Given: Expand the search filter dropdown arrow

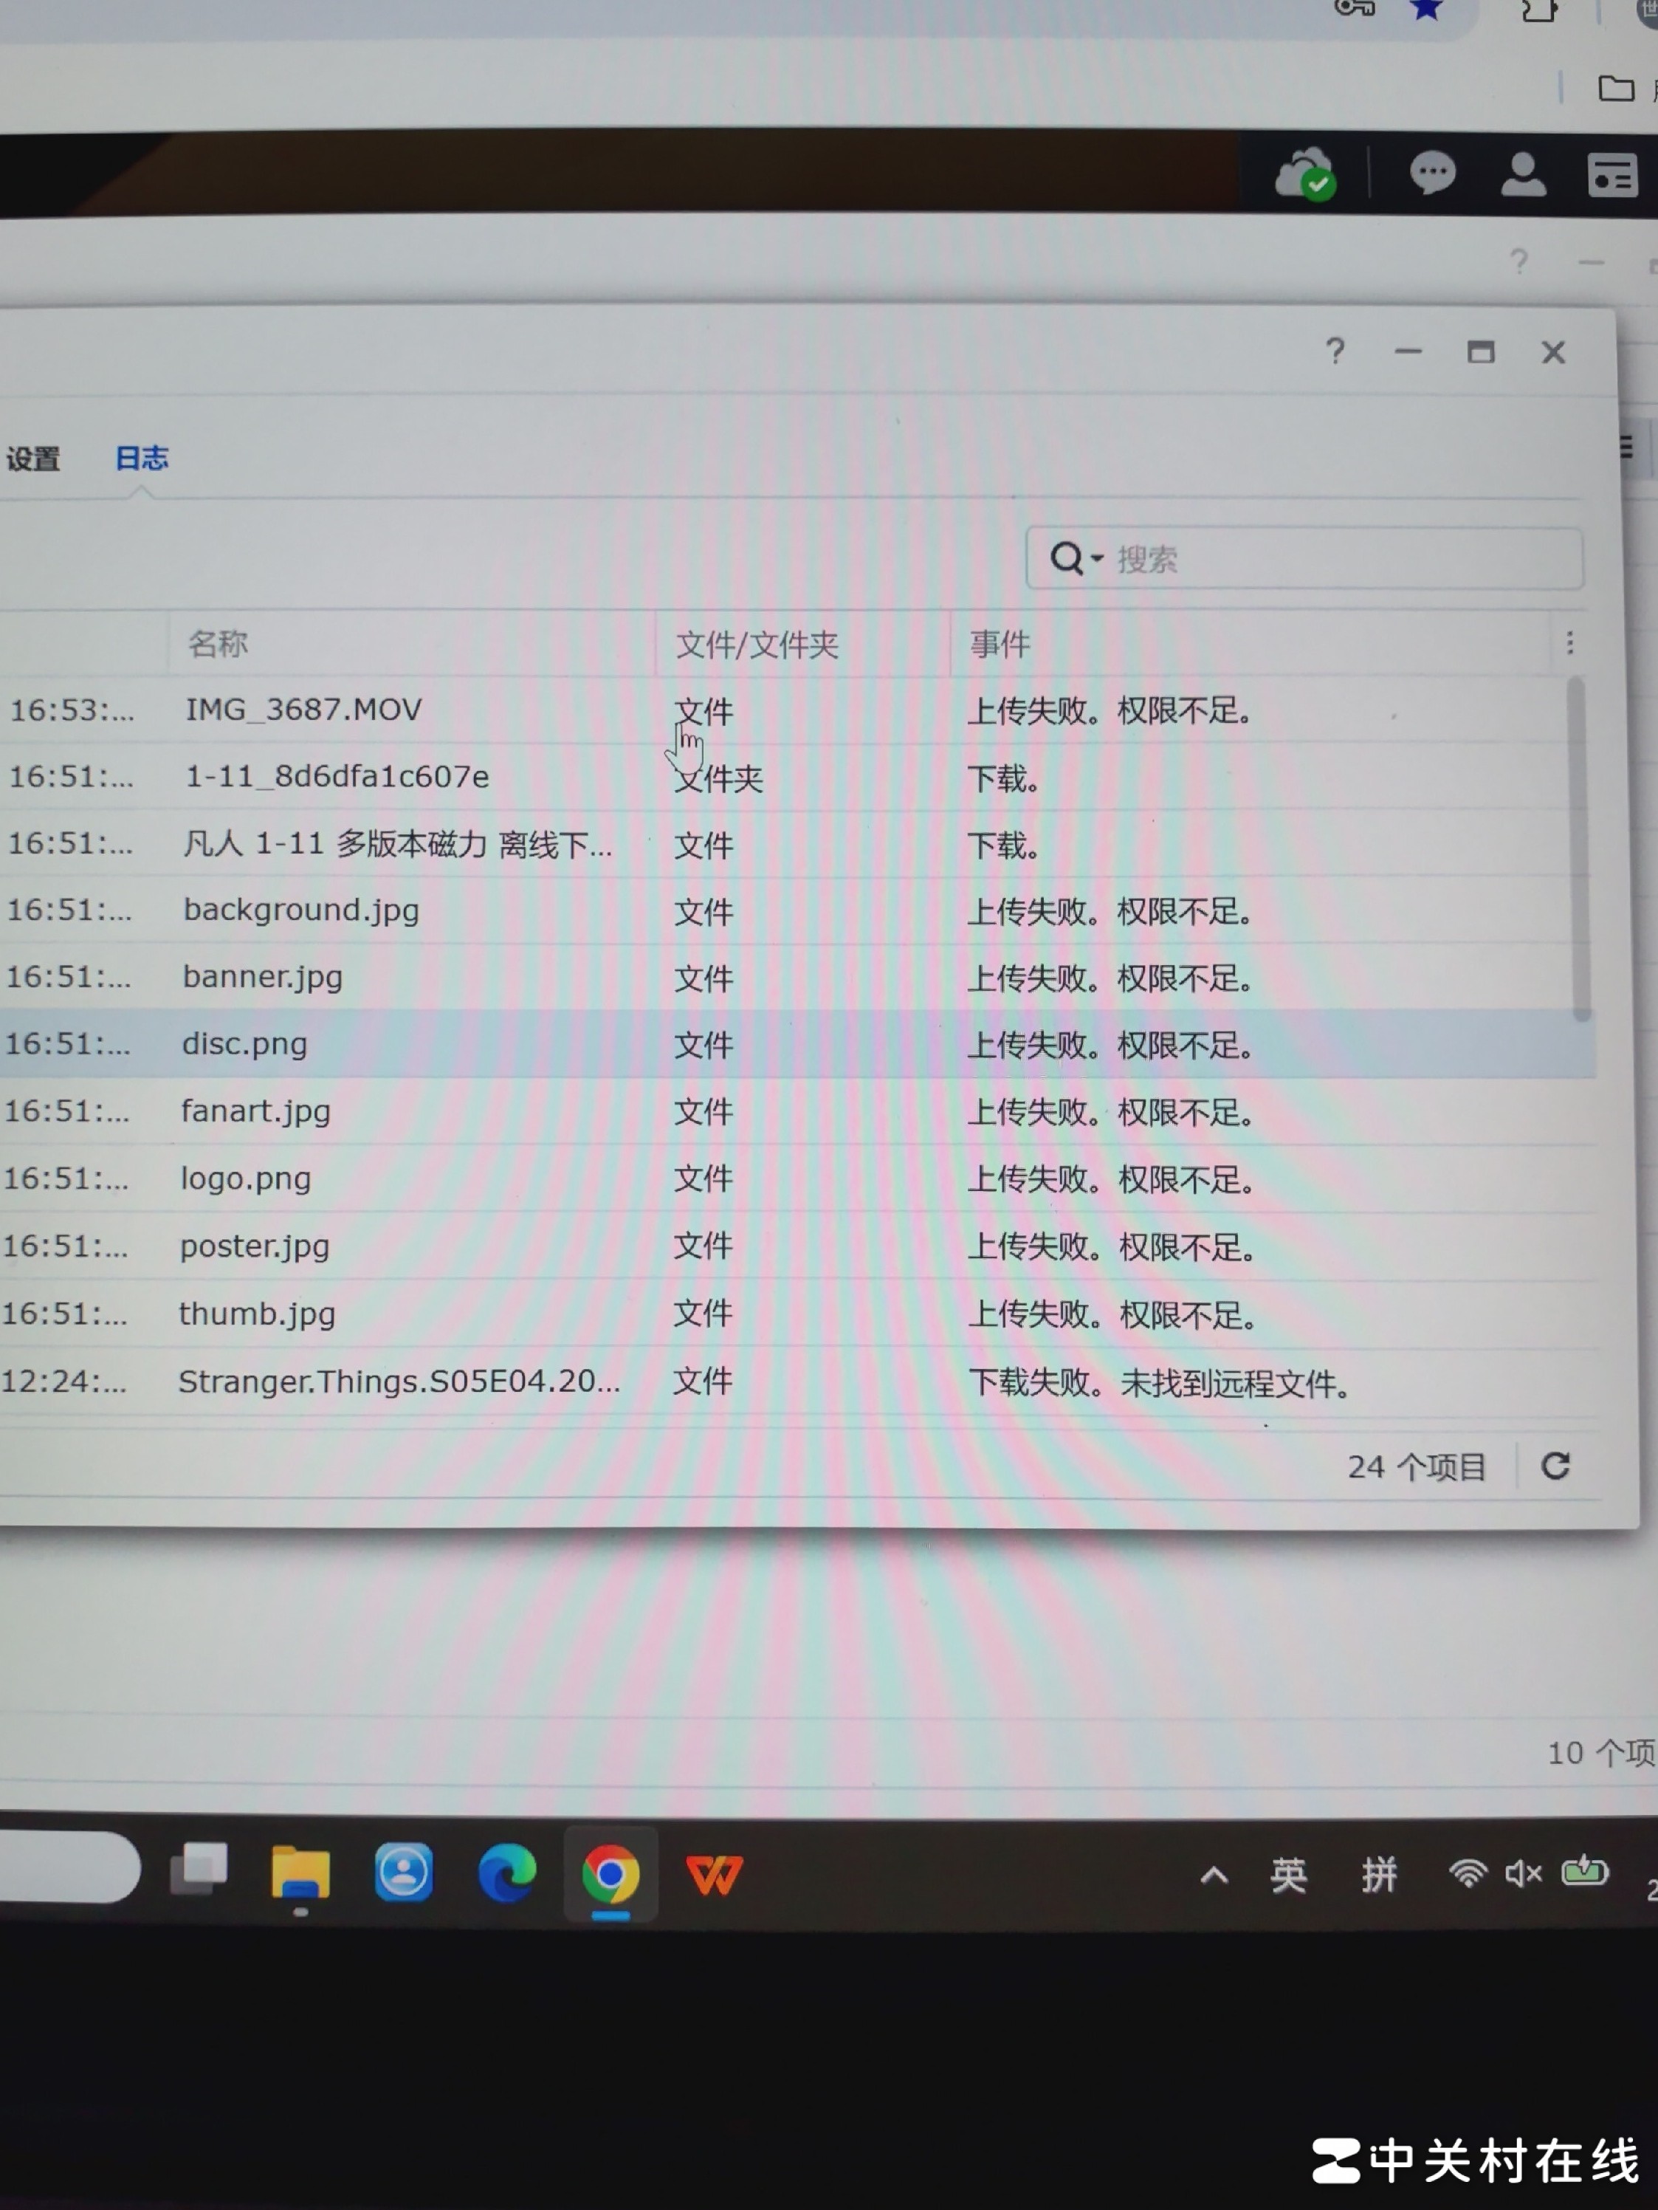Looking at the screenshot, I should tap(1097, 558).
